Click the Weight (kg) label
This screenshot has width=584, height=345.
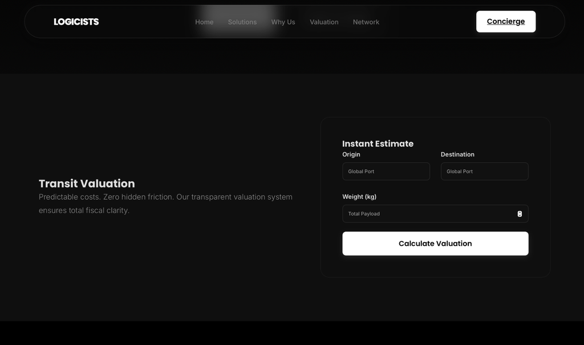[359, 196]
